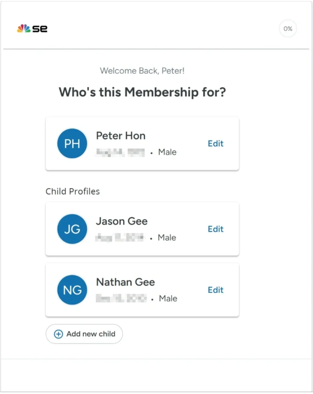This screenshot has width=313, height=394.
Task: Click the Child Profiles section label
Action: coord(73,191)
